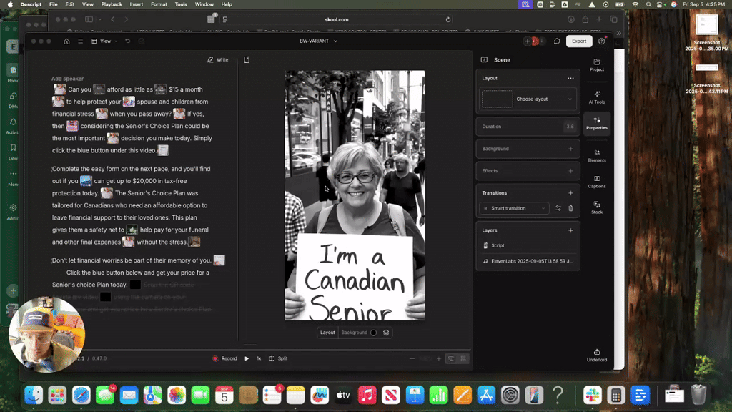Click the Background color swatch under canvas
Viewport: 732px width, 412px height.
[373, 333]
